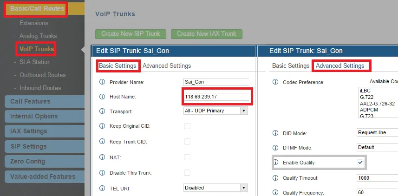Click info icon beside TEL URI
398x196 pixels.
tap(102, 188)
